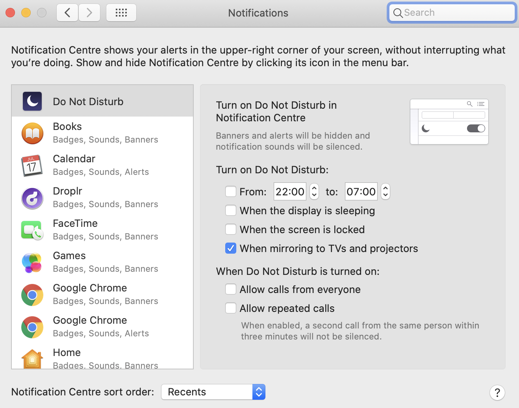
Task: Click the Games app icon
Action: pos(32,263)
